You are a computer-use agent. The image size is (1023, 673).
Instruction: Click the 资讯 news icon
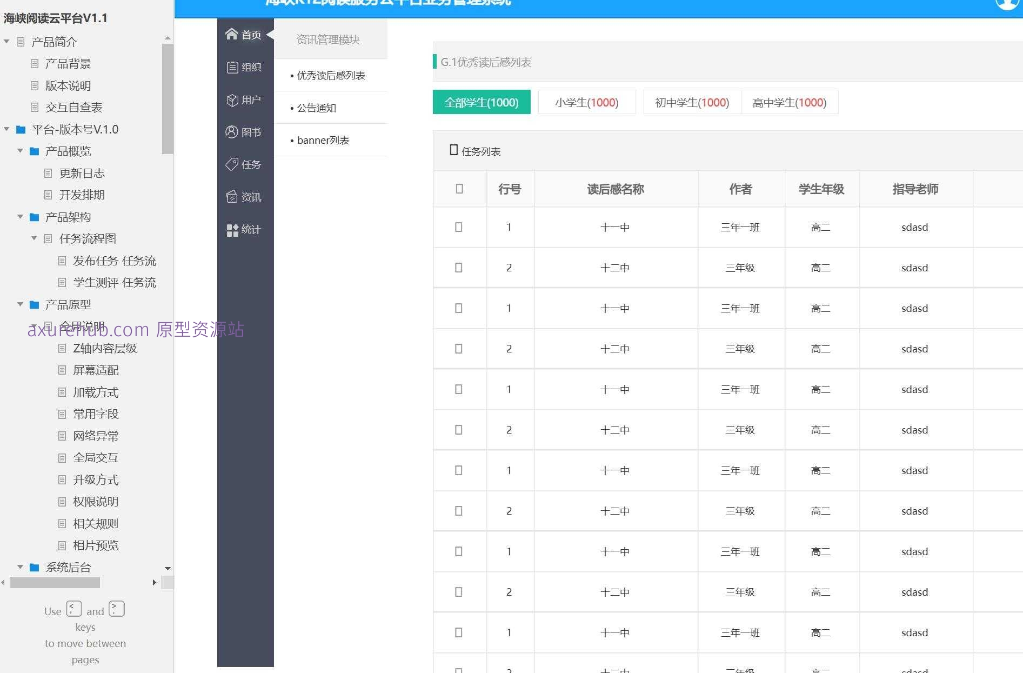231,196
